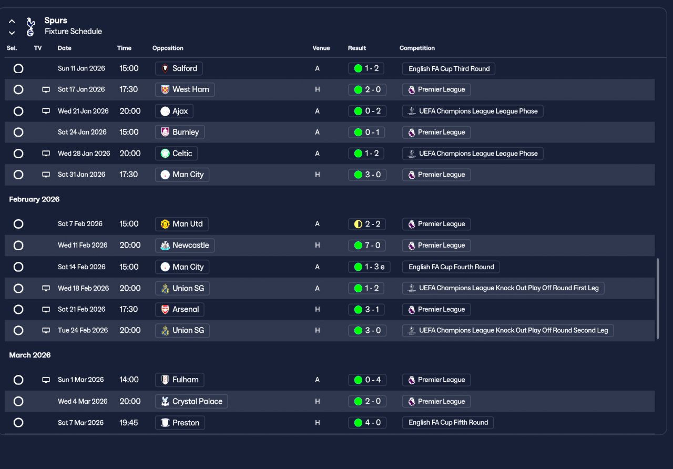The image size is (673, 469).
Task: Open the 7 - 0 result against Newcastle
Action: [x=367, y=245]
